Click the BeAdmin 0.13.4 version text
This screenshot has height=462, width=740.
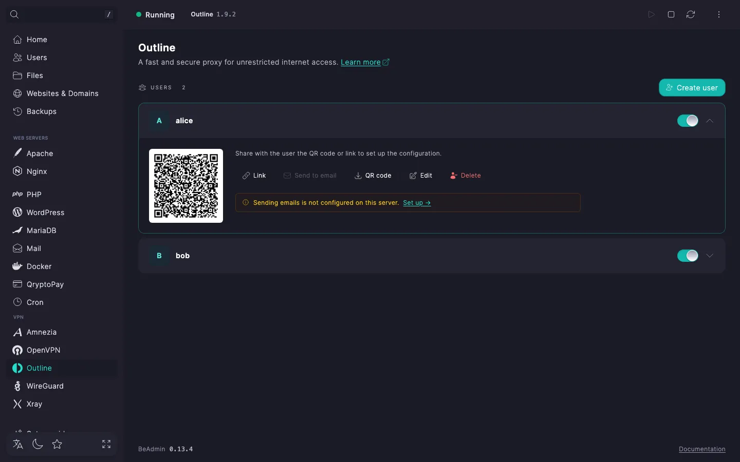click(165, 449)
